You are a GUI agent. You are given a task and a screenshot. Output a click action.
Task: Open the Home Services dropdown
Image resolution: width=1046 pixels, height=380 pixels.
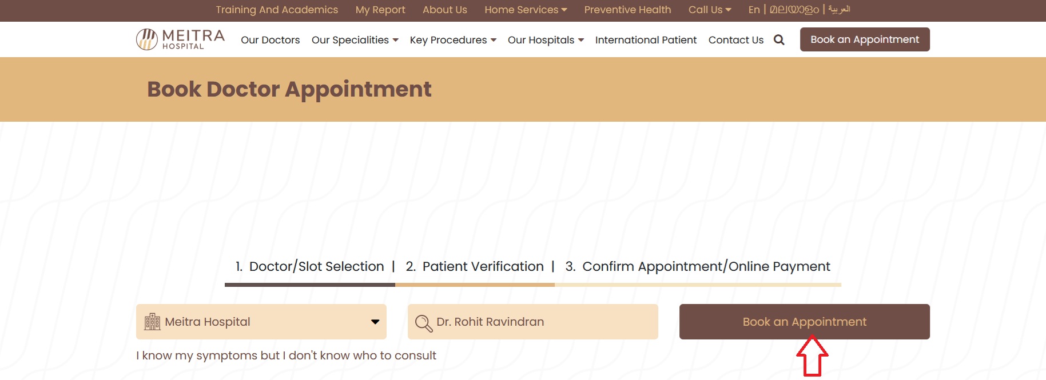526,10
